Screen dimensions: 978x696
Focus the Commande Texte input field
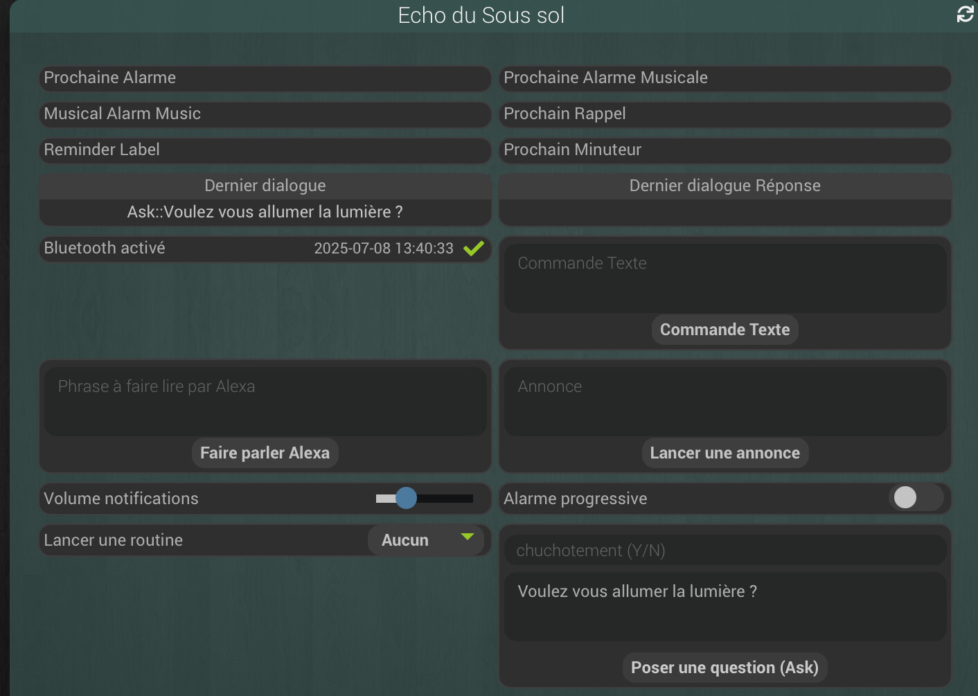(x=724, y=278)
